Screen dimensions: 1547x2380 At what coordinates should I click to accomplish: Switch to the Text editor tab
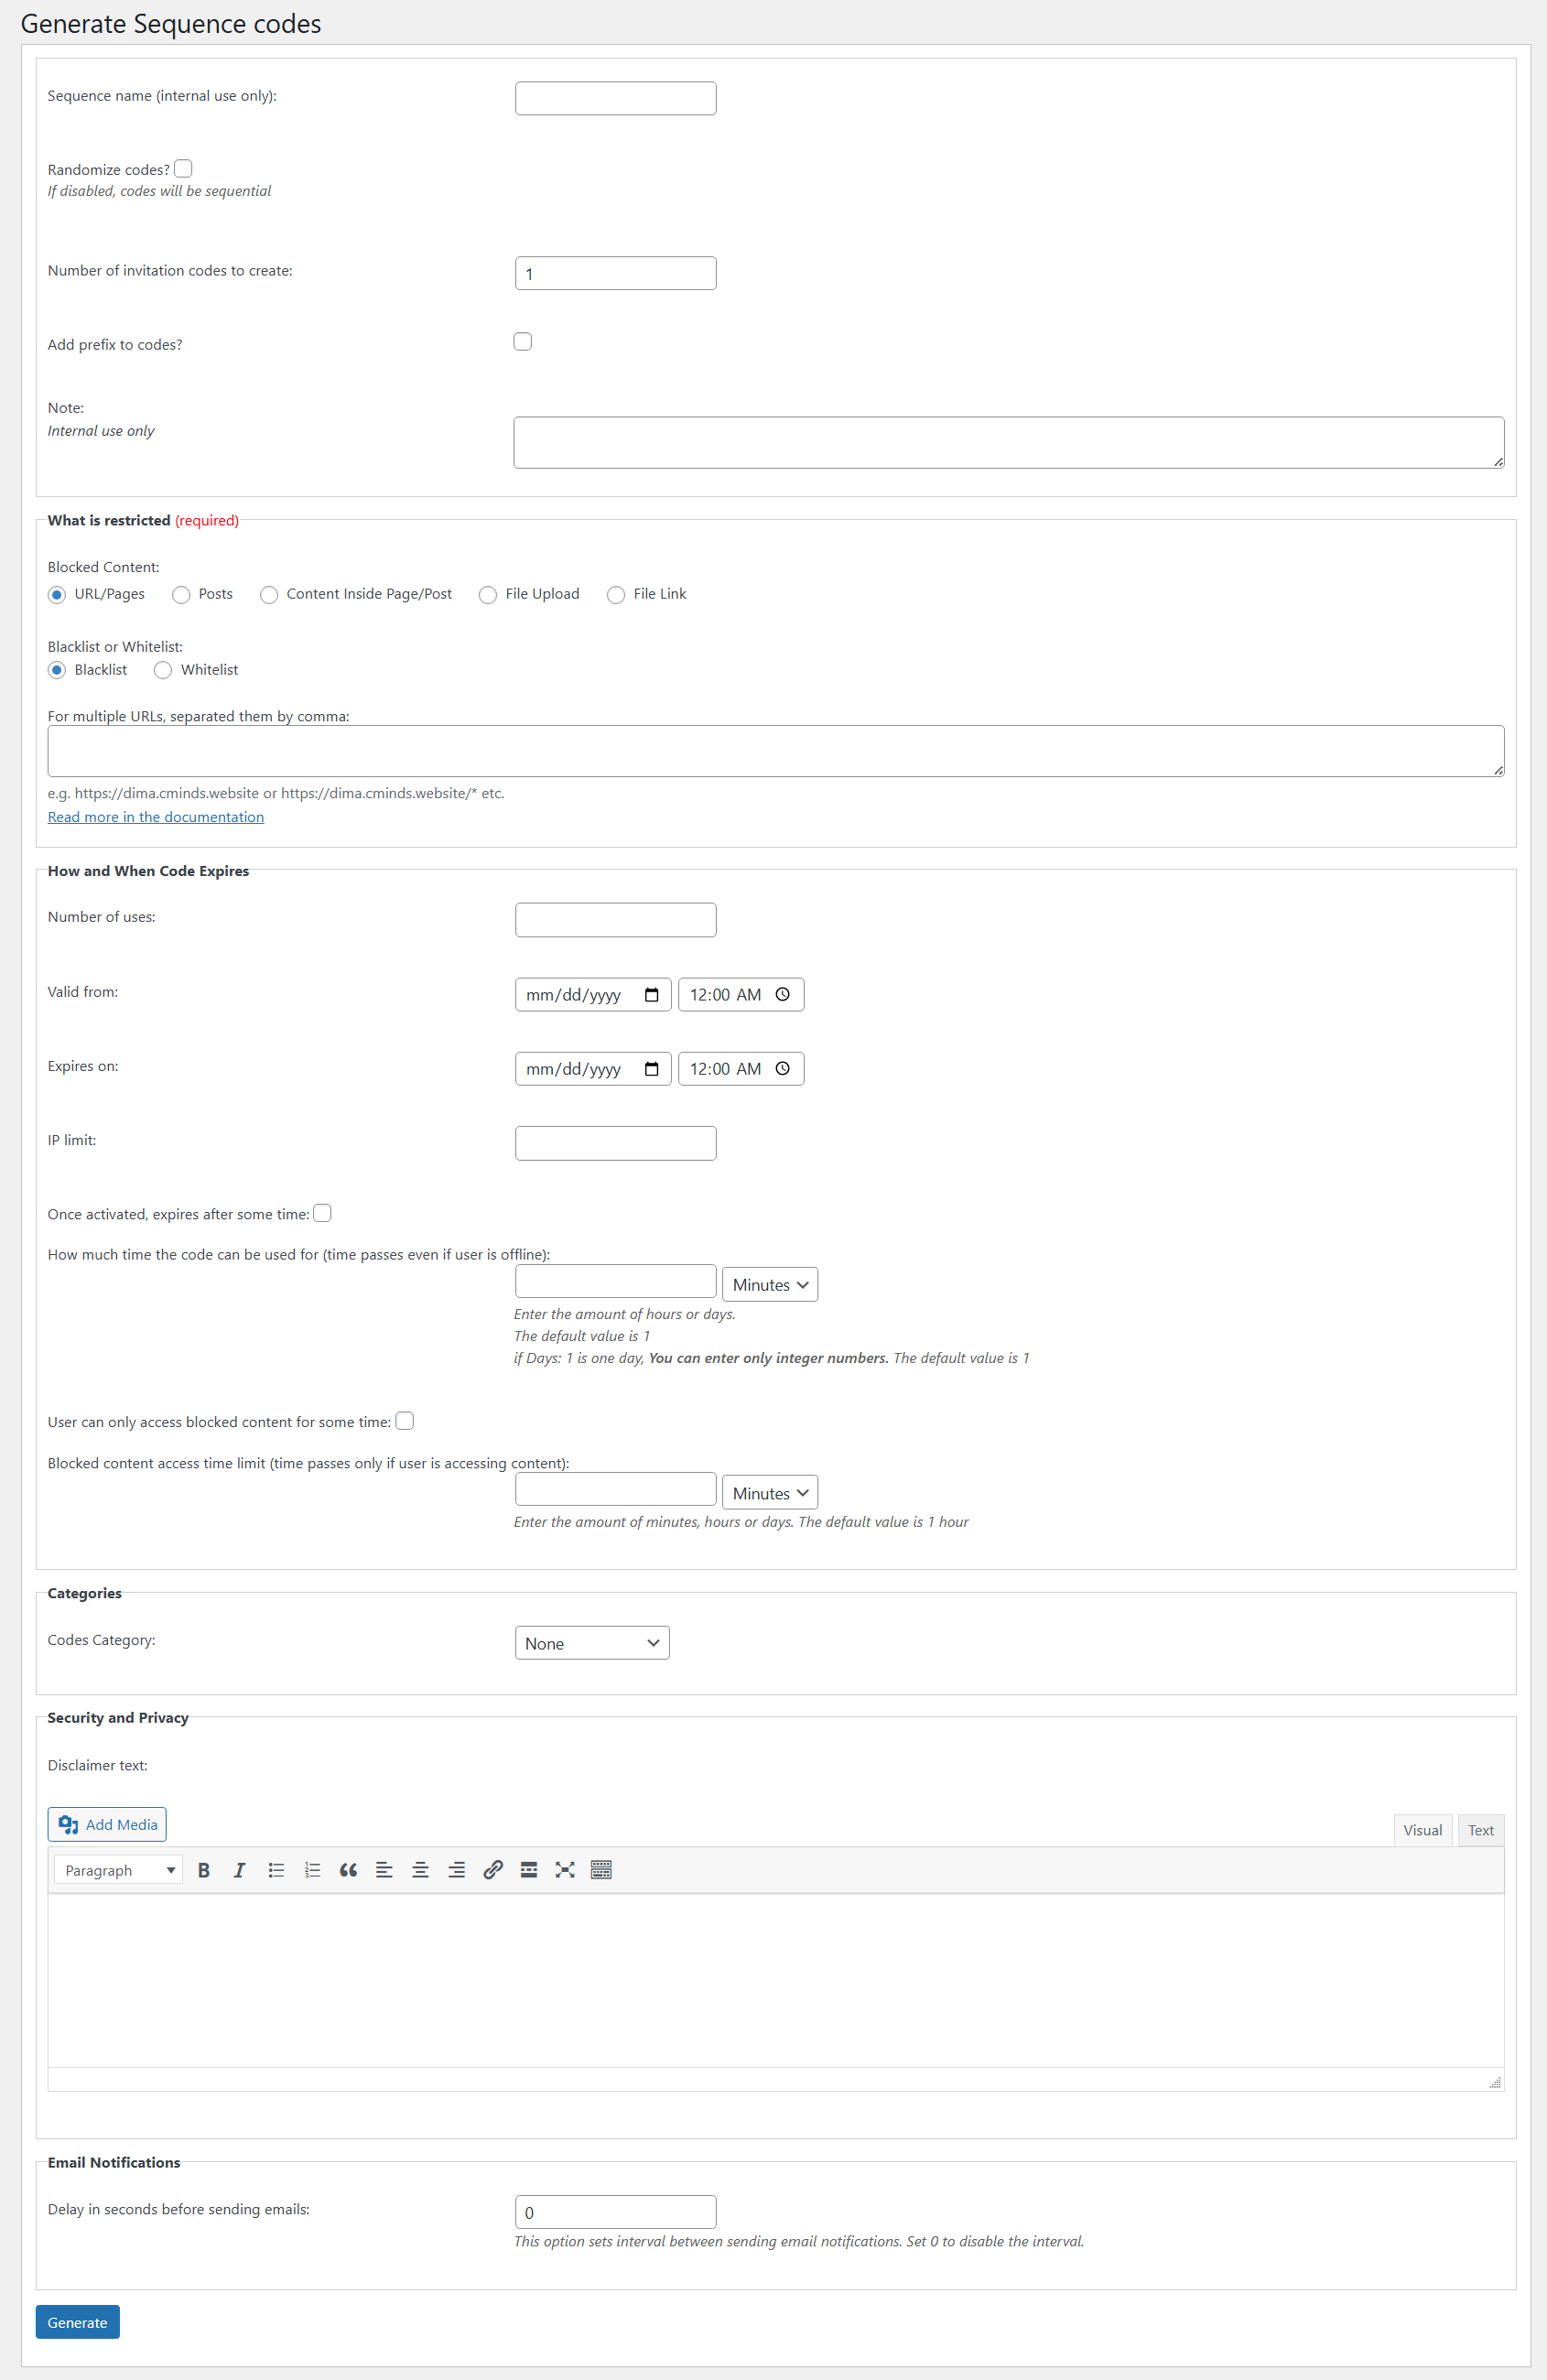click(x=1480, y=1830)
